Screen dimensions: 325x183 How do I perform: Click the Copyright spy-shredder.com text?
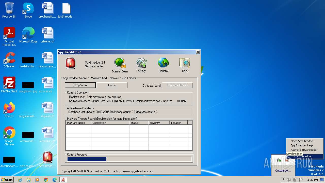(x=107, y=171)
